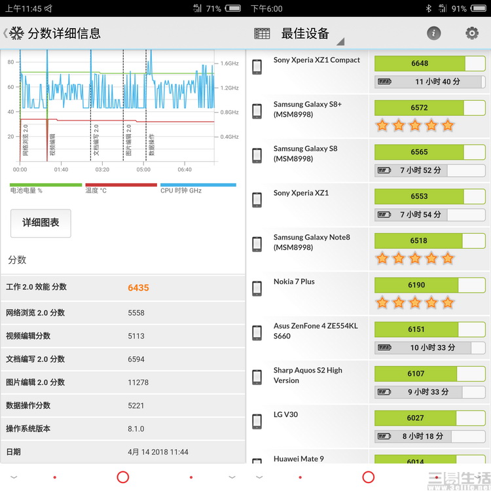Expand the 最佳设备 dropdown triangle
Viewport: 491px width, 491px height.
point(340,42)
